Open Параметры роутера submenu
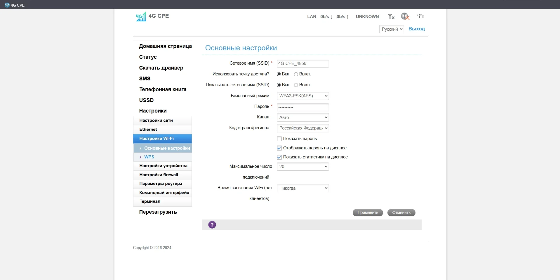This screenshot has width=560, height=280. 162,184
